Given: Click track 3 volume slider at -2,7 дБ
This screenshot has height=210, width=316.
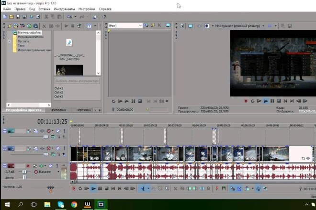Looking at the screenshot, I should (x=24, y=172).
